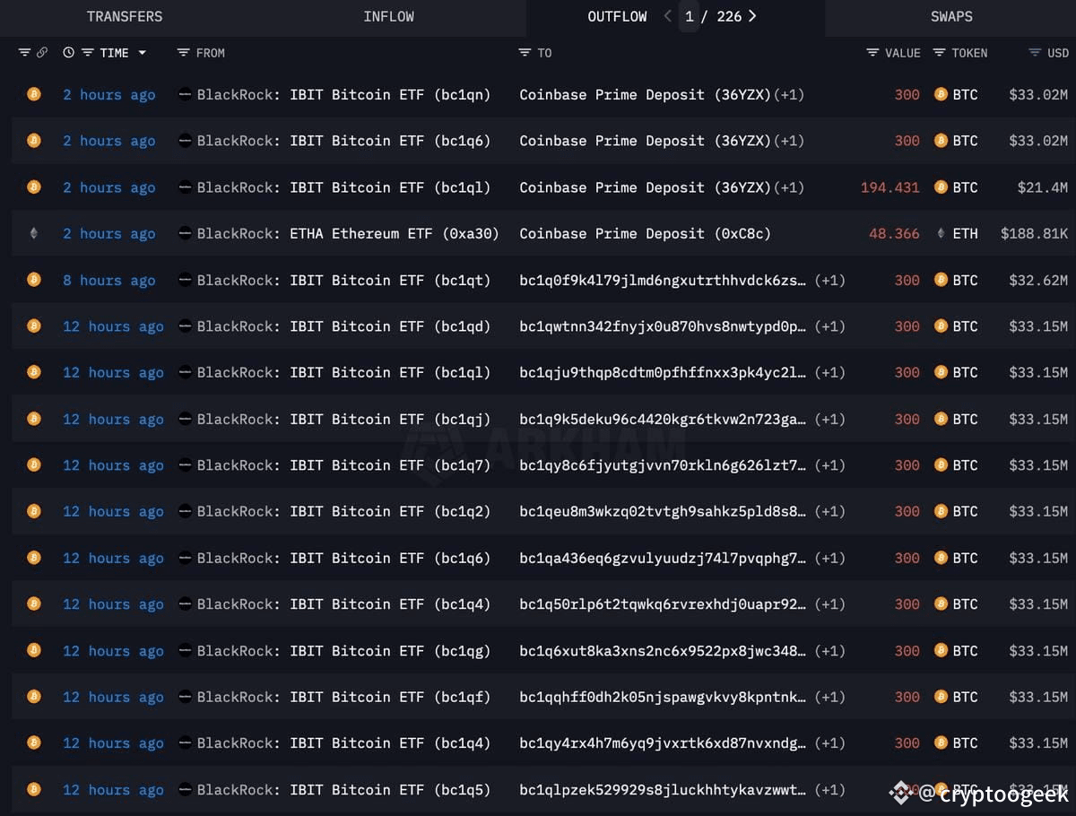Click Bitcoin icon of the bc1qd row

(33, 326)
